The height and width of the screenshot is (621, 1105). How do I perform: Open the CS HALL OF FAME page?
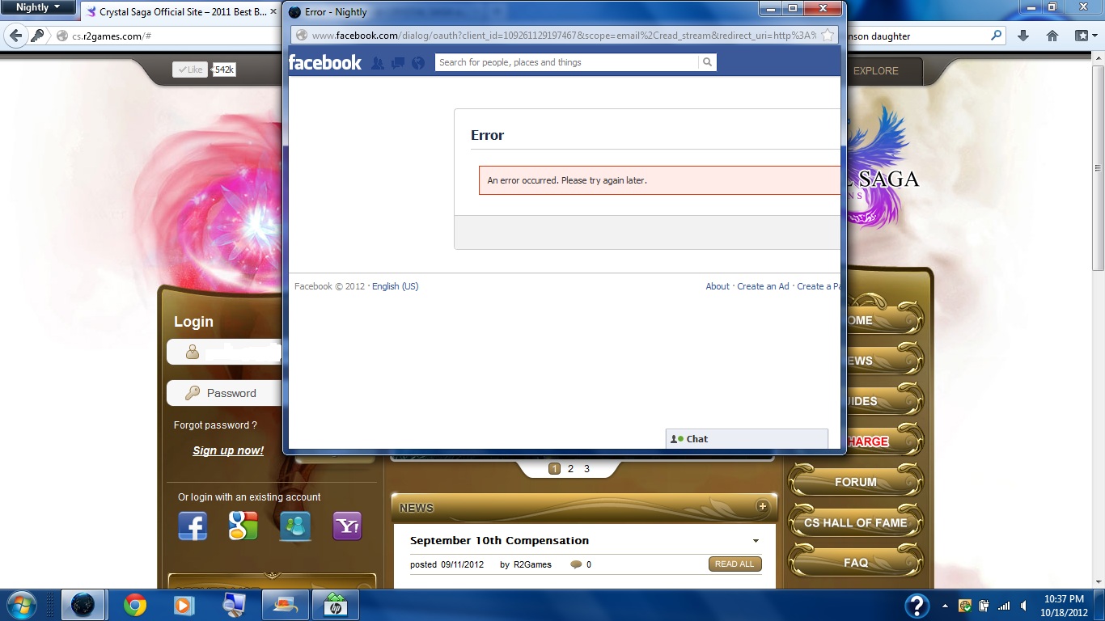pyautogui.click(x=855, y=522)
